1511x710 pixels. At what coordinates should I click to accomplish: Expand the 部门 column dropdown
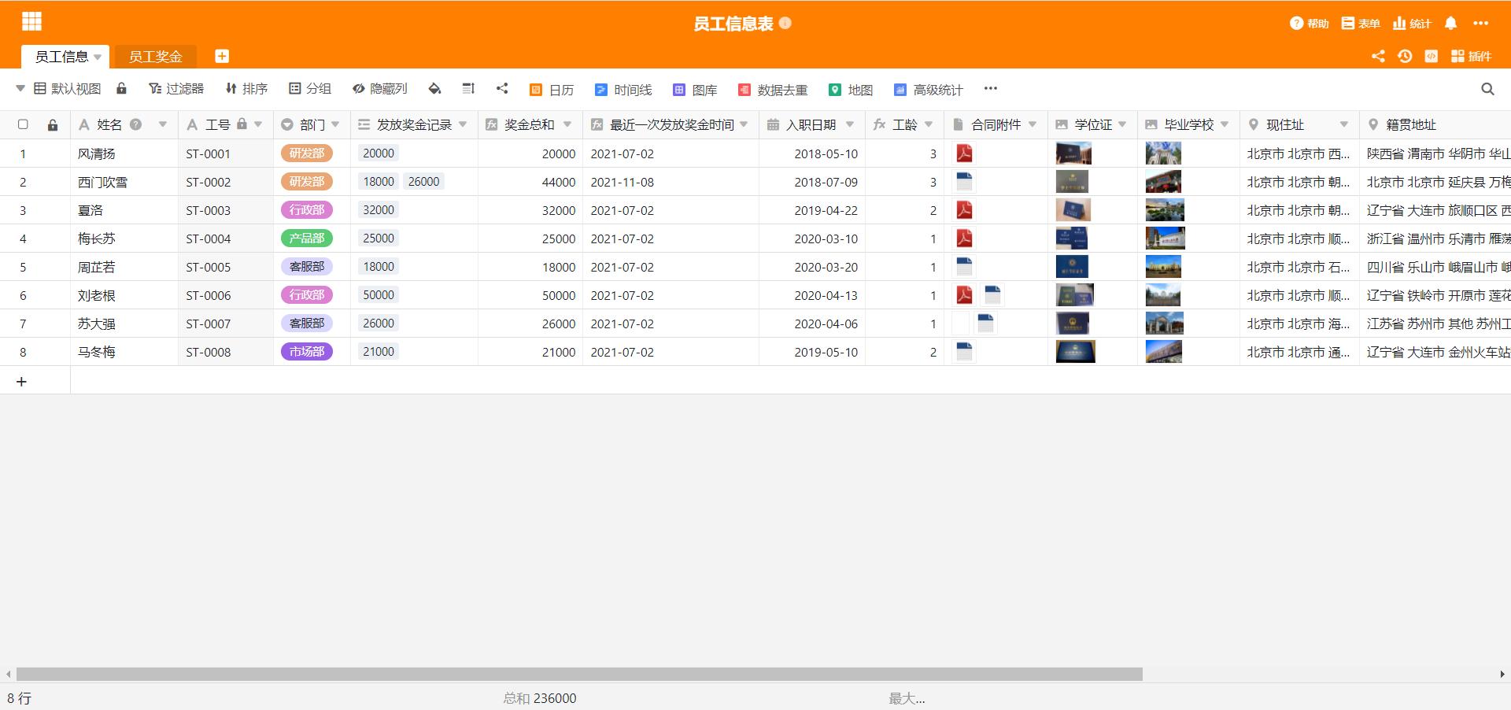pyautogui.click(x=336, y=124)
